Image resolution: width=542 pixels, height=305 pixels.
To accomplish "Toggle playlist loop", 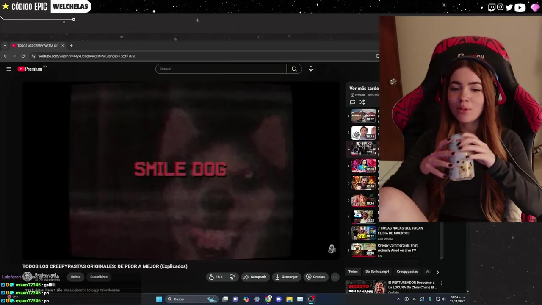I will pos(352,102).
